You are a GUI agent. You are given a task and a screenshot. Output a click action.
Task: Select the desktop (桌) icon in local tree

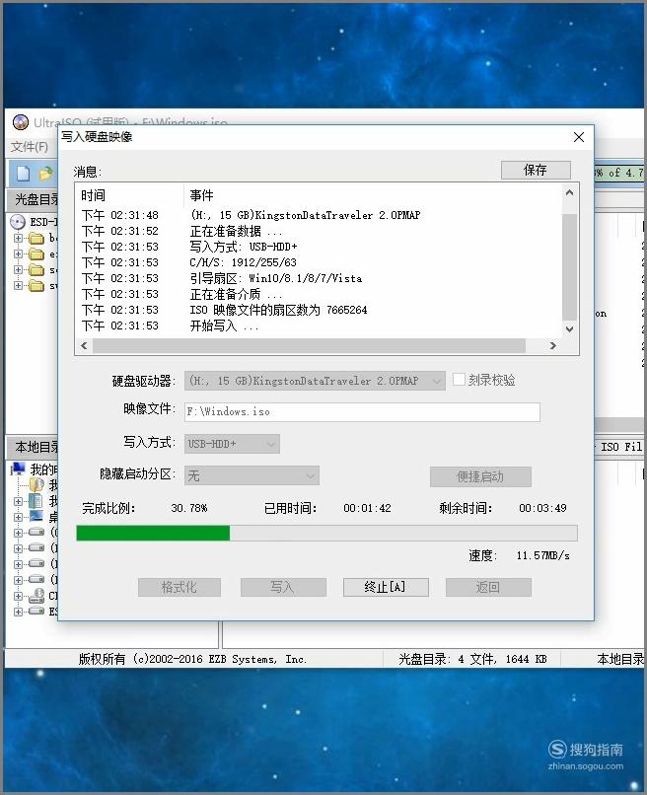36,517
